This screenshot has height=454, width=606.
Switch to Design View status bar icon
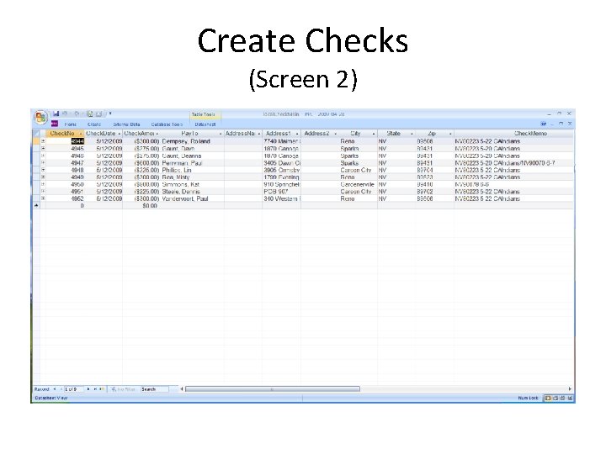[x=570, y=398]
